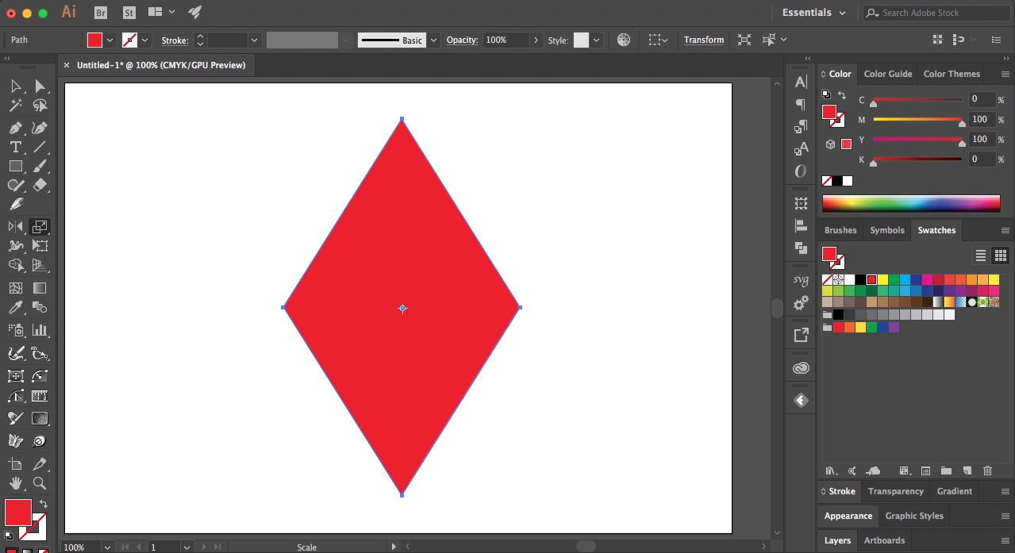
Task: Select the black swatch in Swatches panel
Action: [859, 279]
